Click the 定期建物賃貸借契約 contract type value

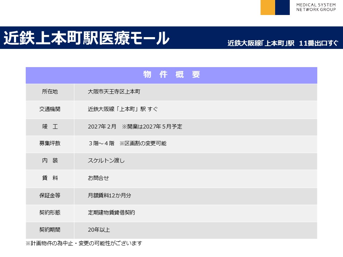pyautogui.click(x=111, y=213)
